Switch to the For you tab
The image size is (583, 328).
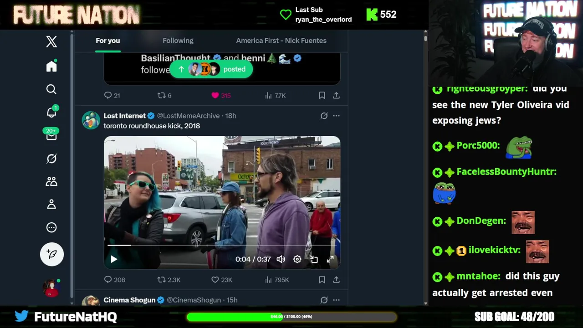108,41
